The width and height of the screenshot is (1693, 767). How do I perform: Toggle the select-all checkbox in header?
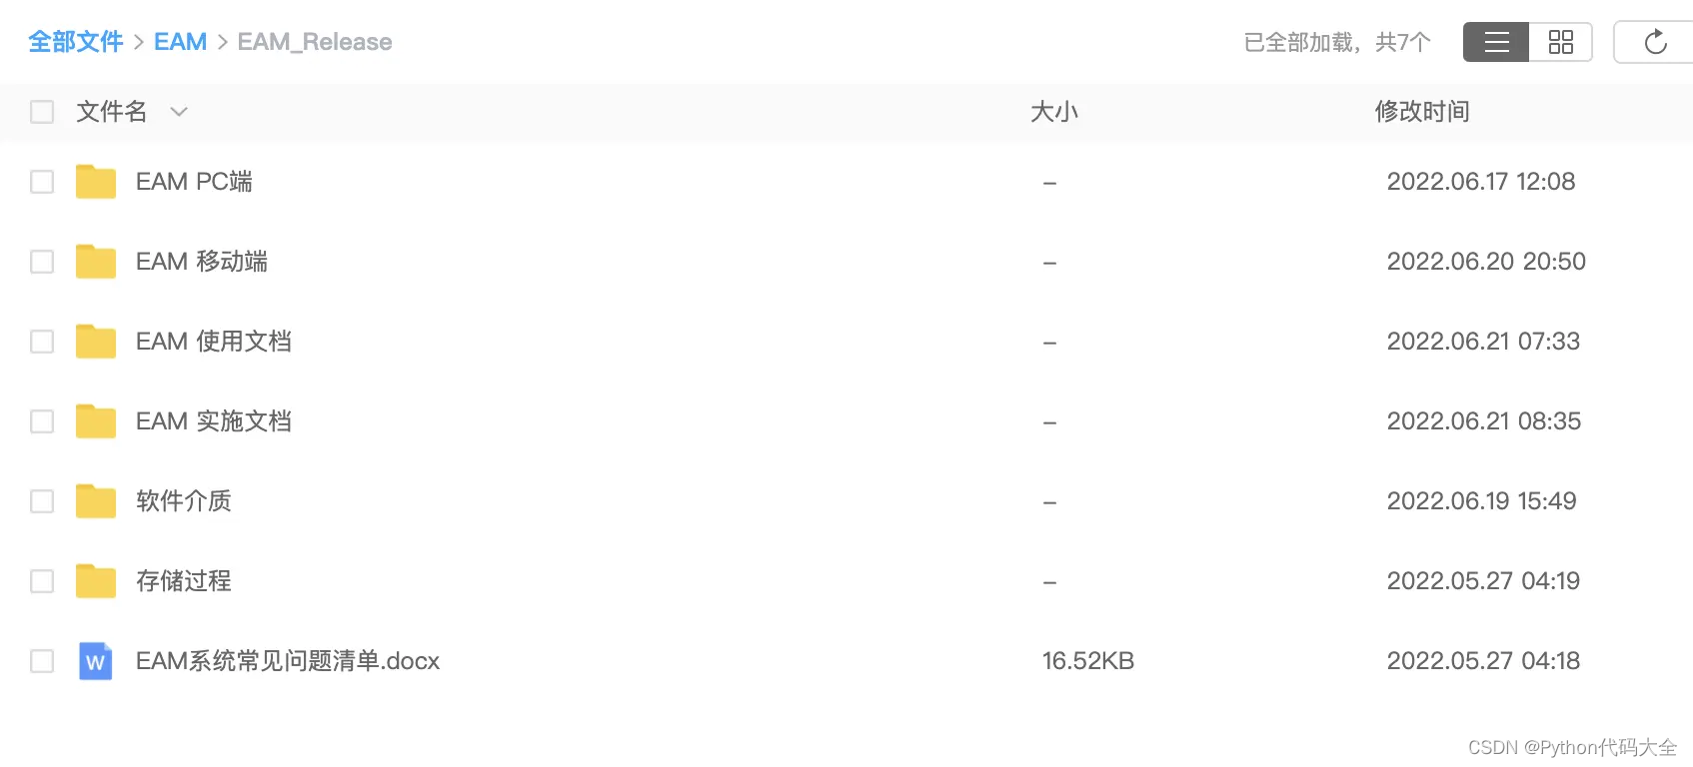pos(42,112)
